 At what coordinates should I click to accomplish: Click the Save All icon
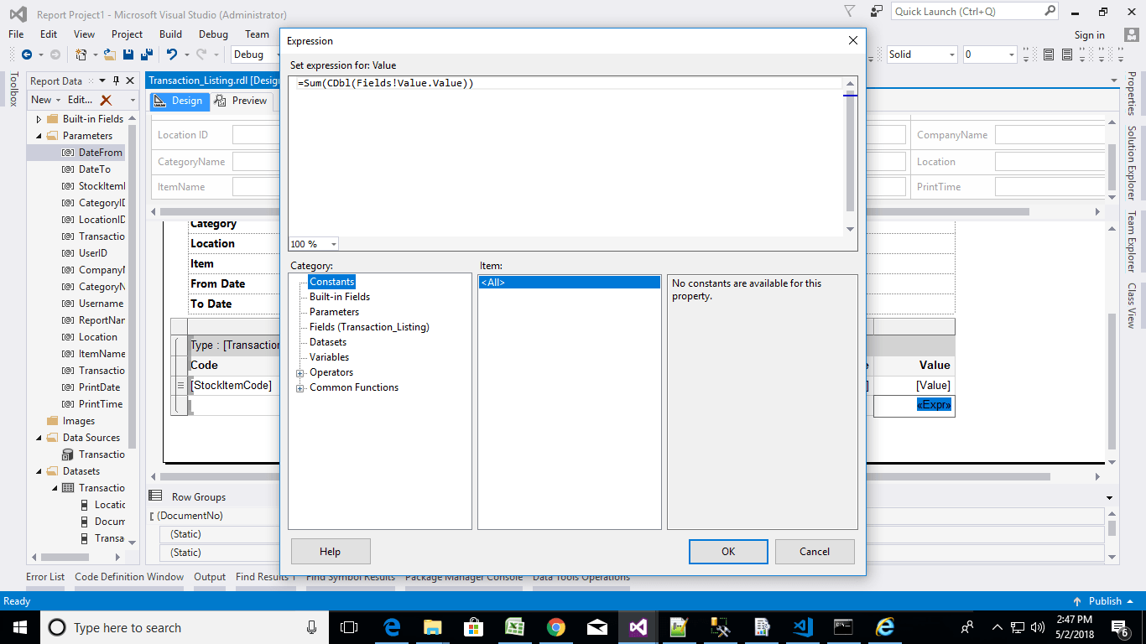click(145, 55)
